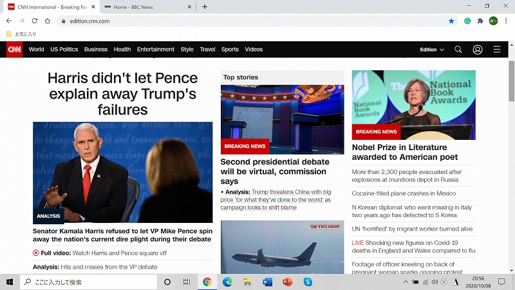Open Hits and misses from VP debate analysis
Image resolution: width=515 pixels, height=290 pixels.
click(95, 267)
